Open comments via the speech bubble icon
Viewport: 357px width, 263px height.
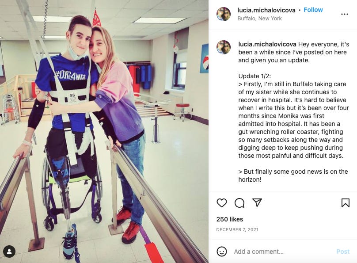[239, 202]
